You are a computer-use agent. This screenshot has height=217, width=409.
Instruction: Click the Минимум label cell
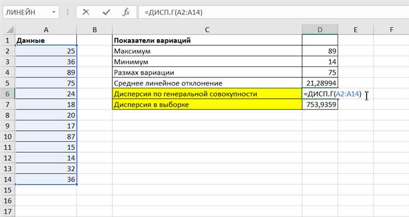[x=207, y=62]
